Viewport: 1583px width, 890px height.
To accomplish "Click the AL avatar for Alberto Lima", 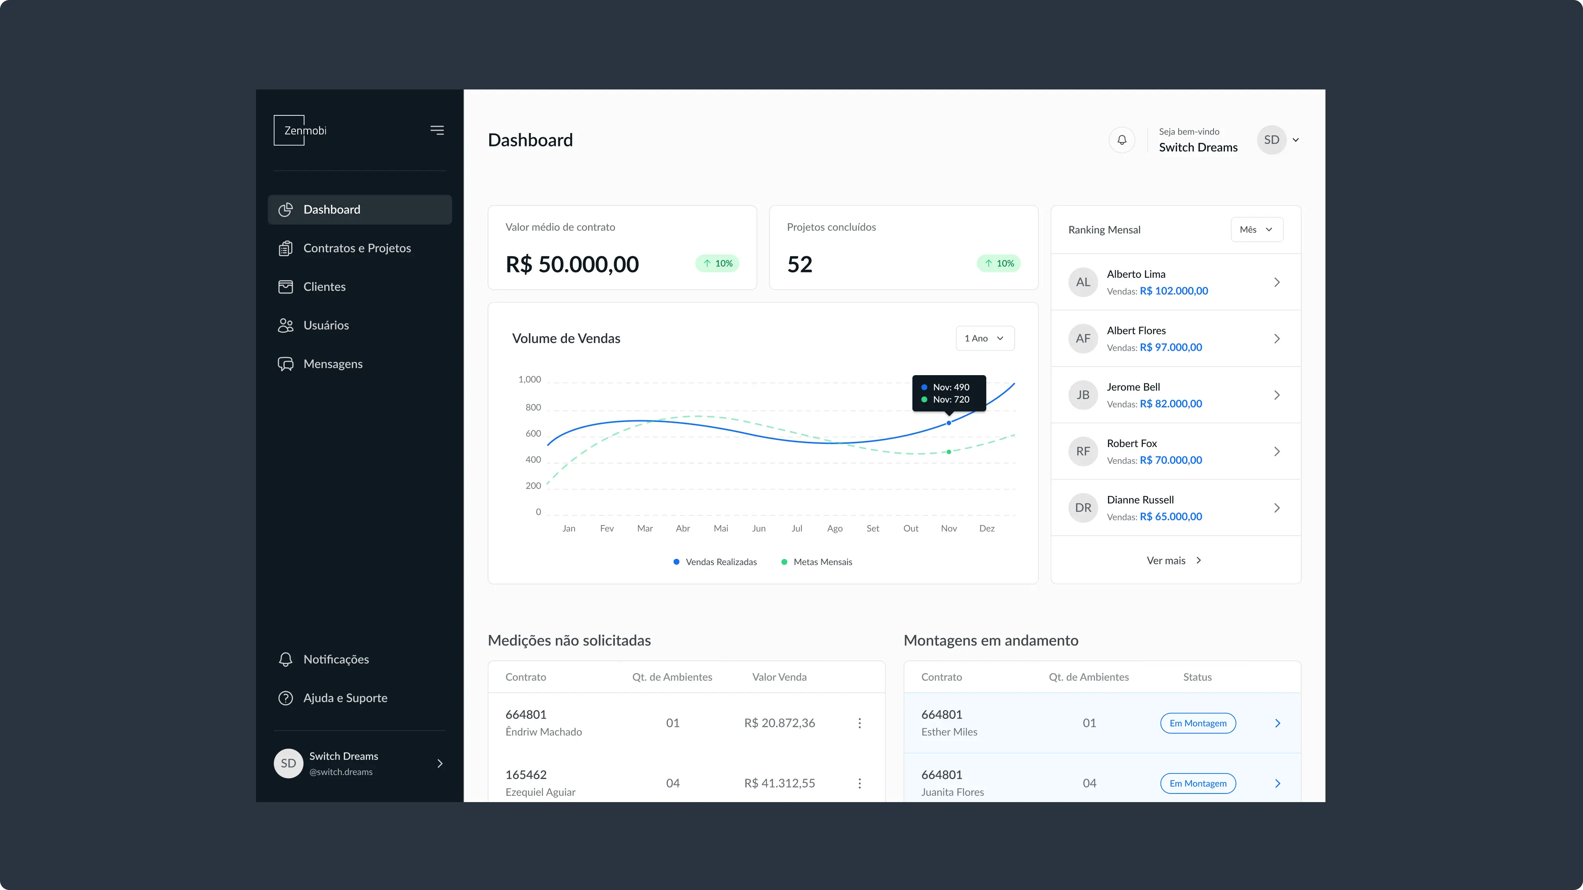I will 1083,283.
